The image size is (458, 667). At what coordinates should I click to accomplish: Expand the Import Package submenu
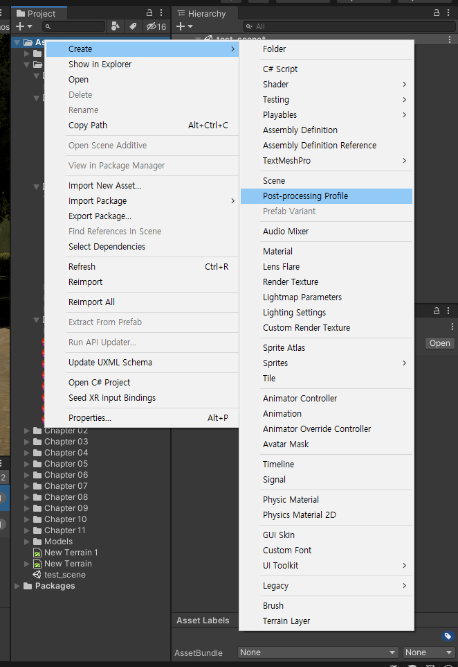[x=143, y=201]
